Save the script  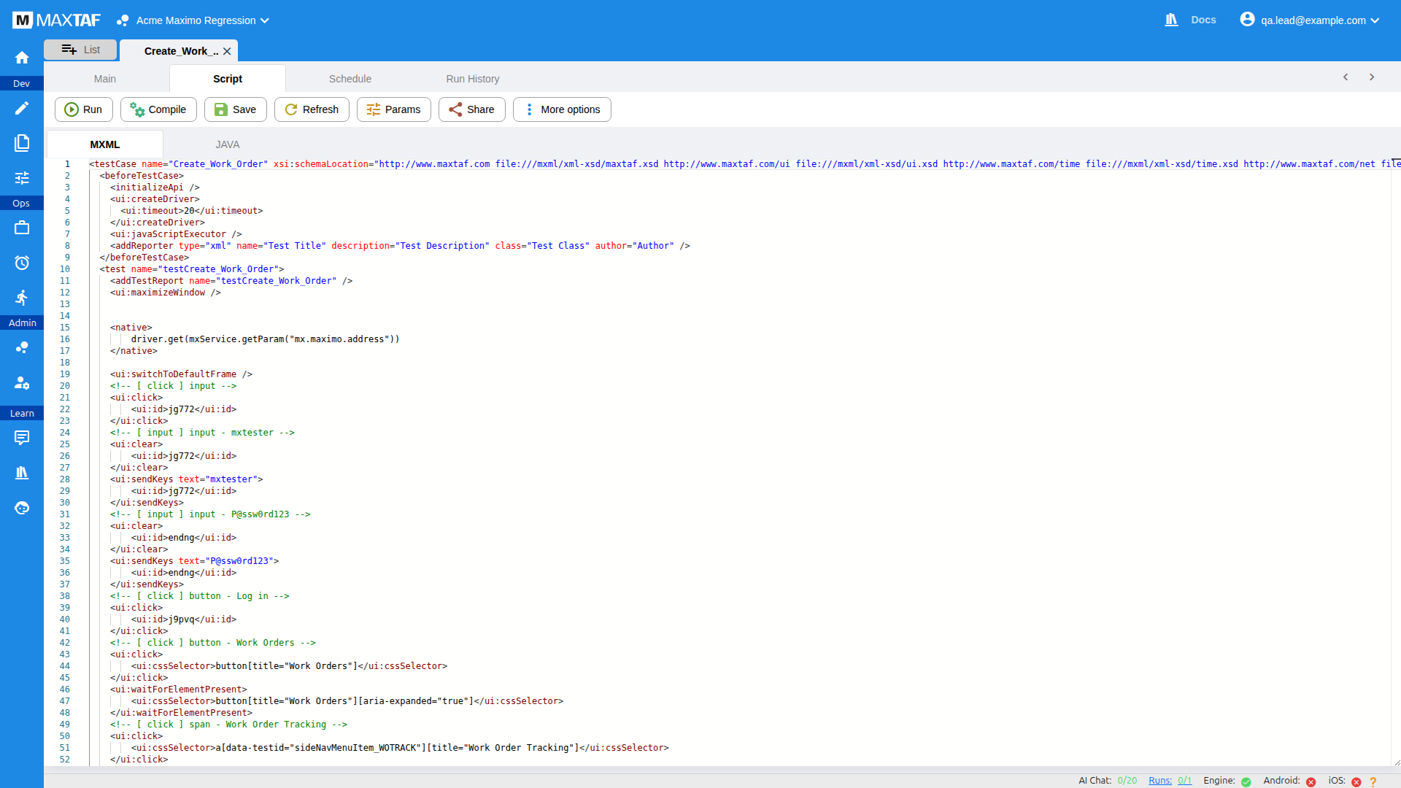[236, 109]
